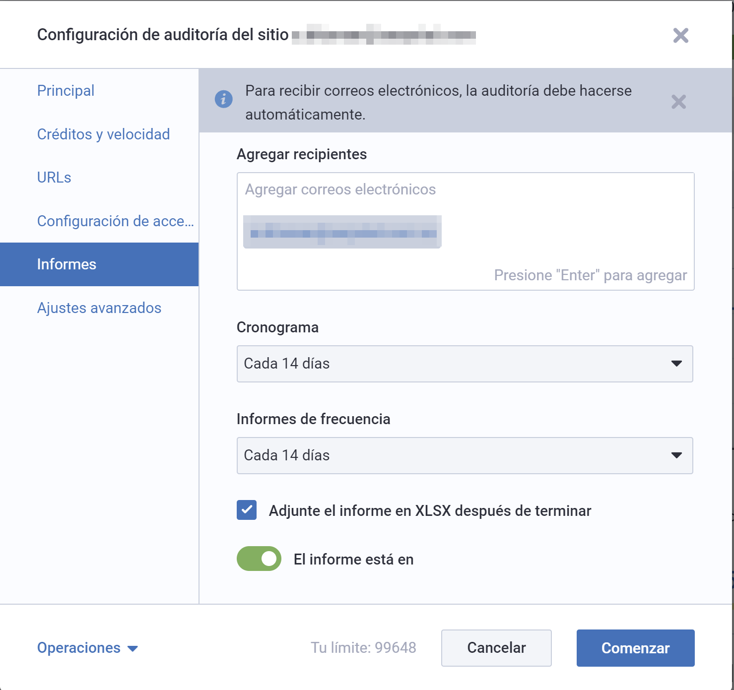Click the blue info icon in banner
This screenshot has width=734, height=690.
[223, 99]
